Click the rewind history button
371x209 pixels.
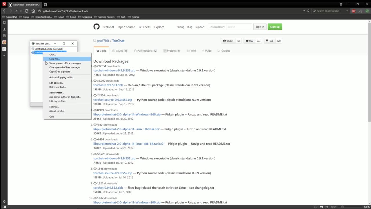(x=17, y=11)
